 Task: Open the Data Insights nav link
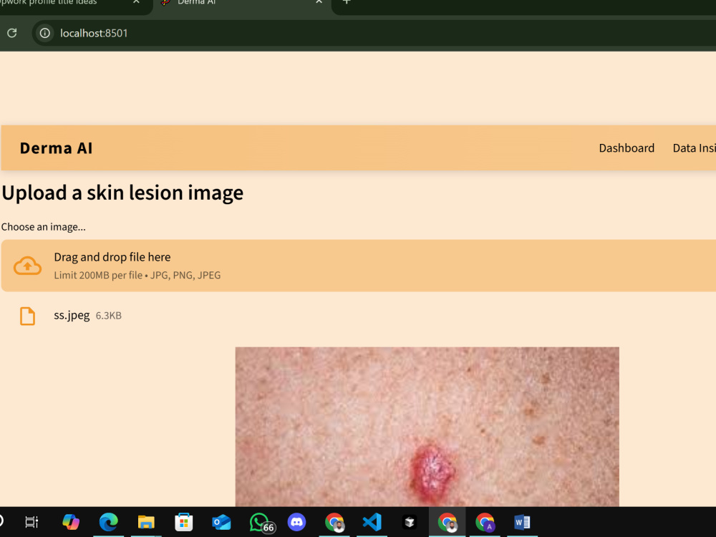(694, 148)
